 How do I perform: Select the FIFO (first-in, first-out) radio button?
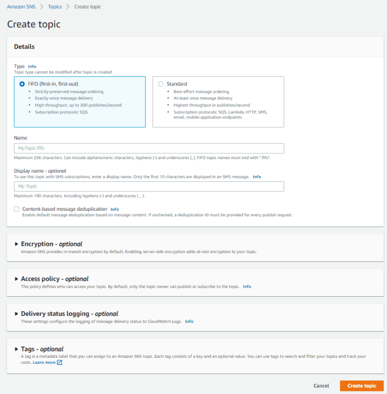click(22, 84)
